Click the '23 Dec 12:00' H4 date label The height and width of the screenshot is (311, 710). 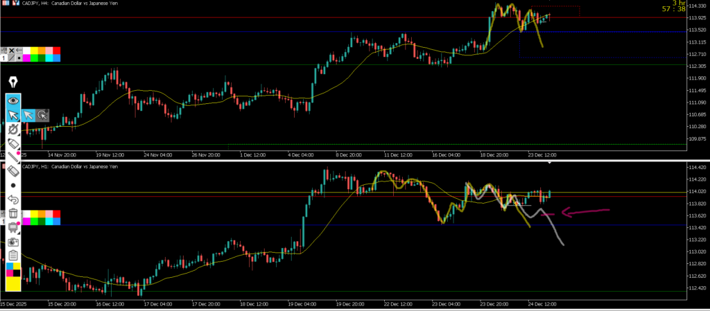[542, 155]
